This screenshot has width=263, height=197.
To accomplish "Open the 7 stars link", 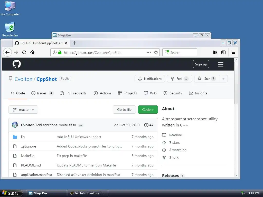I will click(174, 142).
